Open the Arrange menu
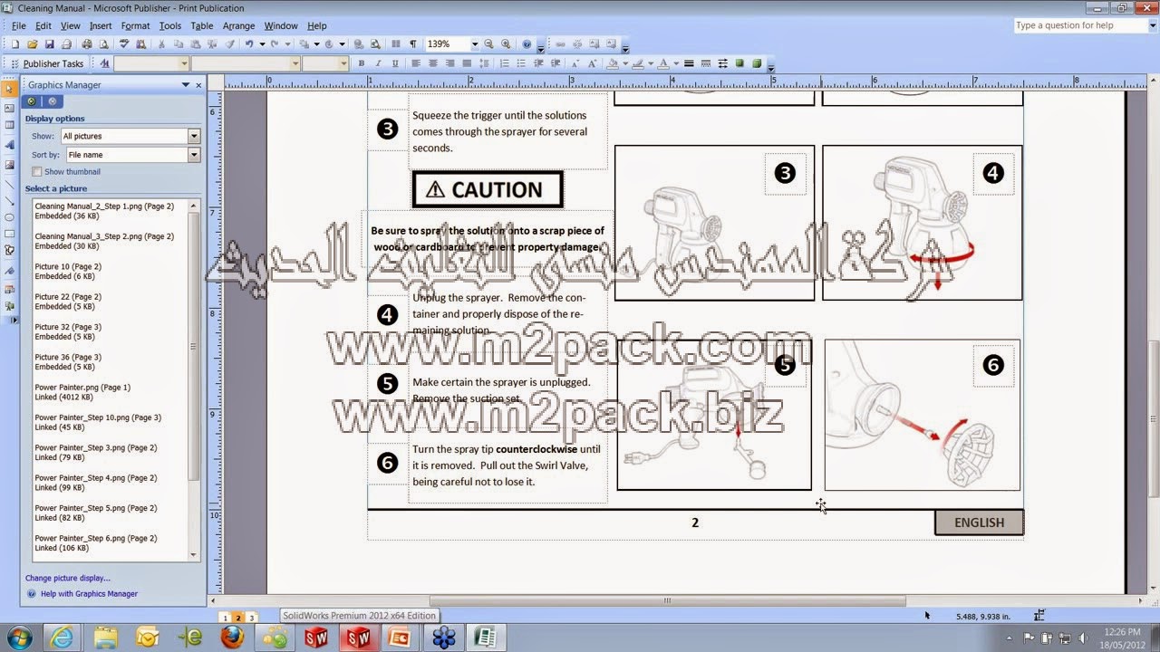The width and height of the screenshot is (1160, 652). coord(238,25)
